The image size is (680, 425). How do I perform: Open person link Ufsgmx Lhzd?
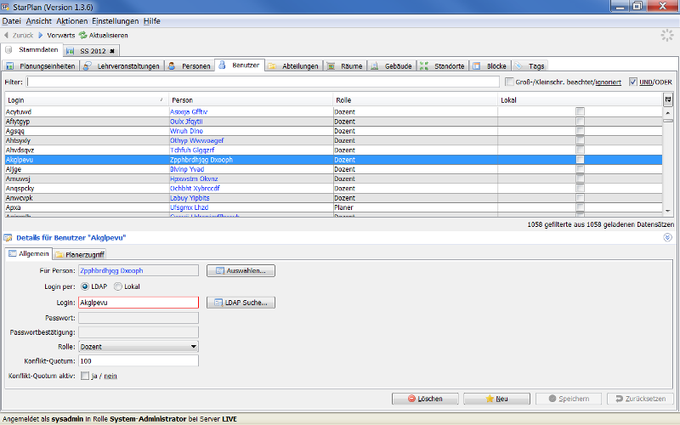(x=189, y=207)
